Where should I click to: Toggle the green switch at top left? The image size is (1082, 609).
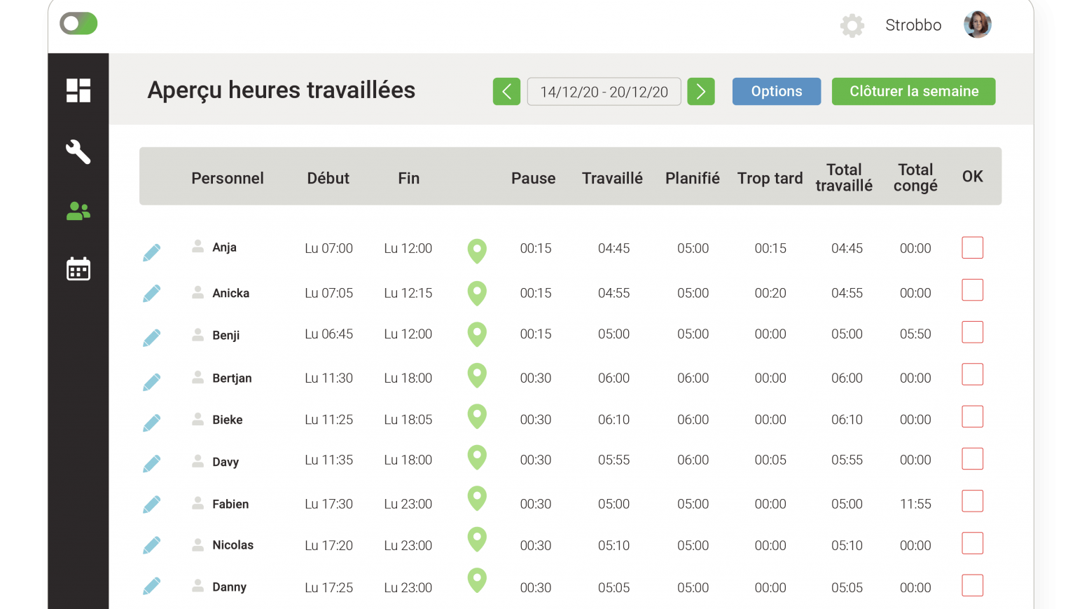tap(78, 24)
